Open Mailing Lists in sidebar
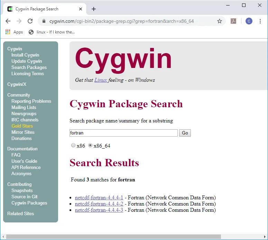This screenshot has height=240, width=268. [x=24, y=107]
